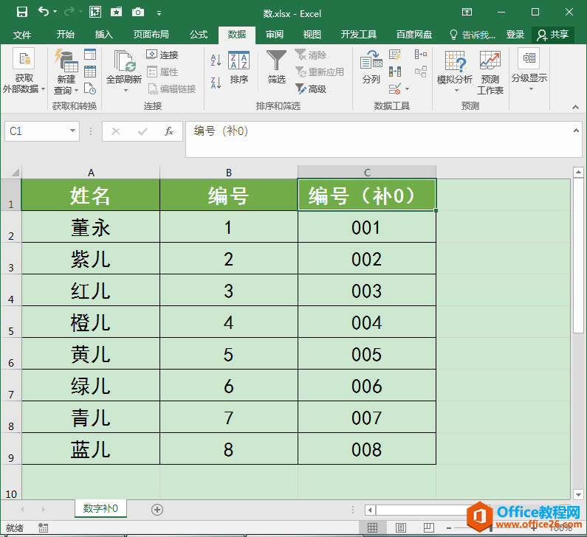Click the Flash Fill icon in Data Tools

(x=394, y=55)
